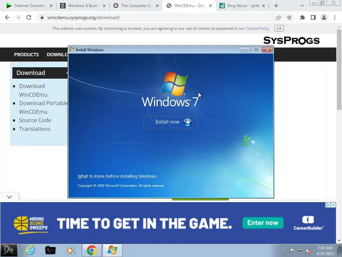Reload the WinCDEmu page
Viewport: 342px width, 257px height.
click(x=29, y=17)
